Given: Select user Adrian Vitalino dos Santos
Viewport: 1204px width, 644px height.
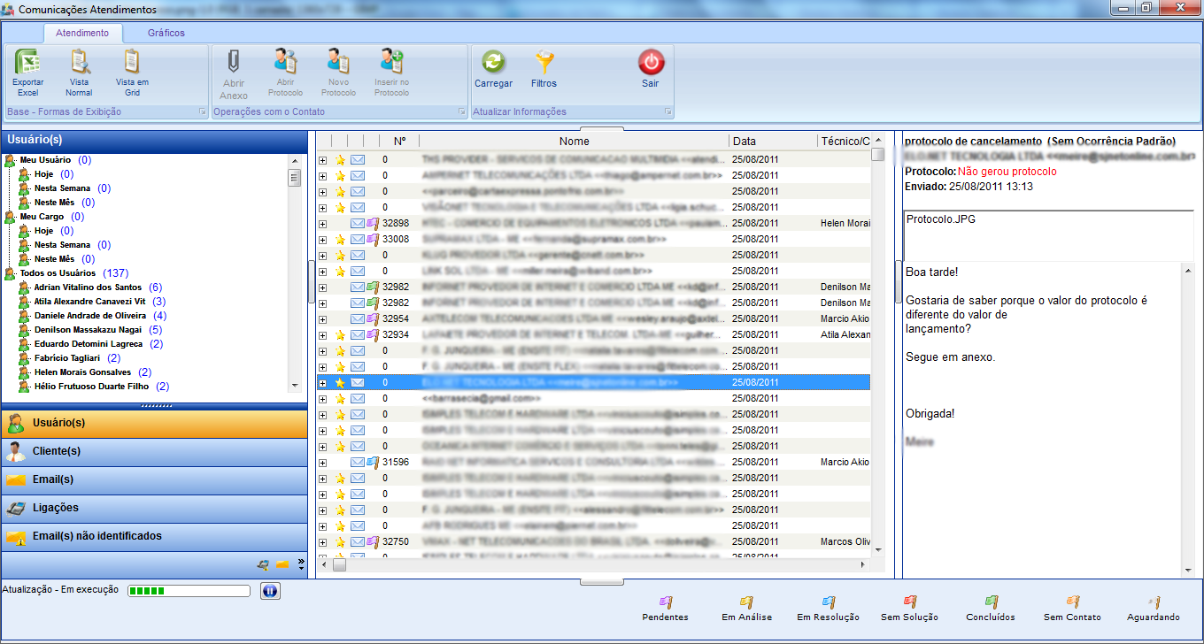Looking at the screenshot, I should (x=88, y=287).
